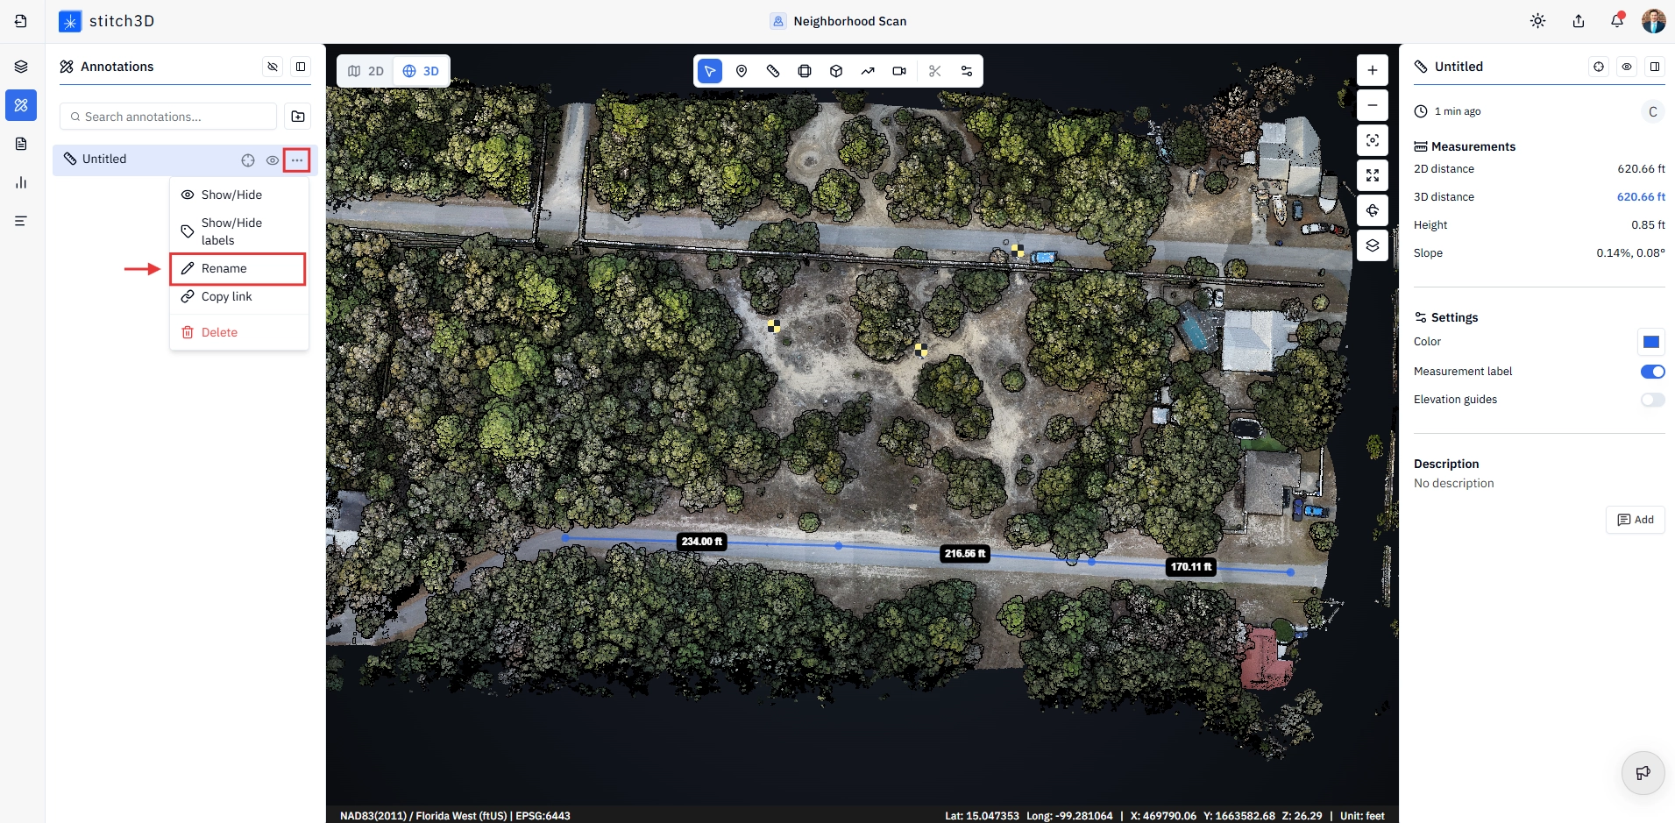Enable the Elevation guides switch
Viewport: 1675px width, 823px height.
tap(1652, 400)
